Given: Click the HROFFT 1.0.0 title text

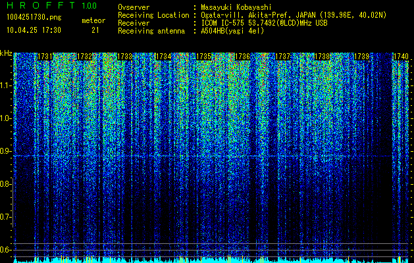Looking at the screenshot, I should [51, 5].
